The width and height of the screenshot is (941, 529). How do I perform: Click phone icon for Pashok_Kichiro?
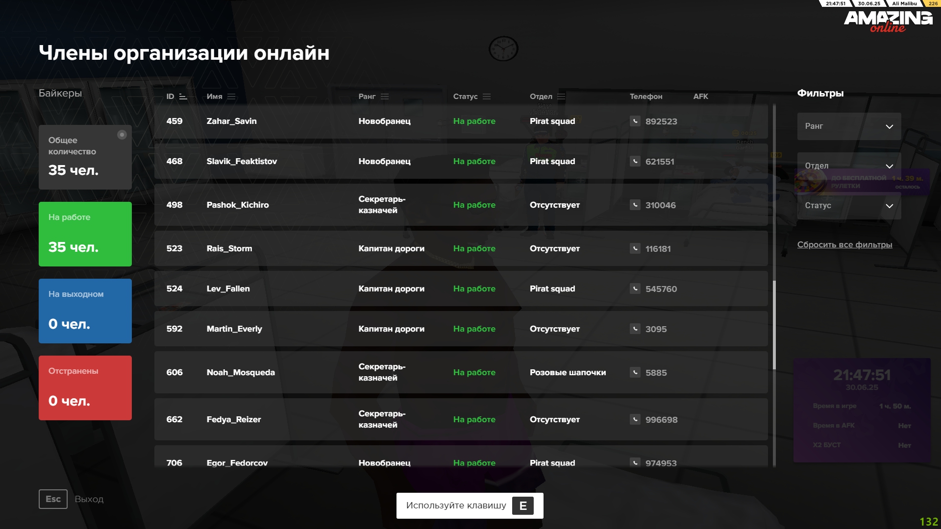[x=635, y=205]
